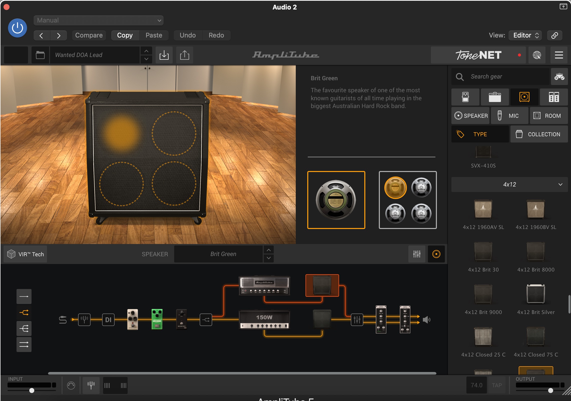Viewport: 571px width, 401px height.
Task: Select the 4x12 1960AV SL cabinet
Action: point(483,215)
